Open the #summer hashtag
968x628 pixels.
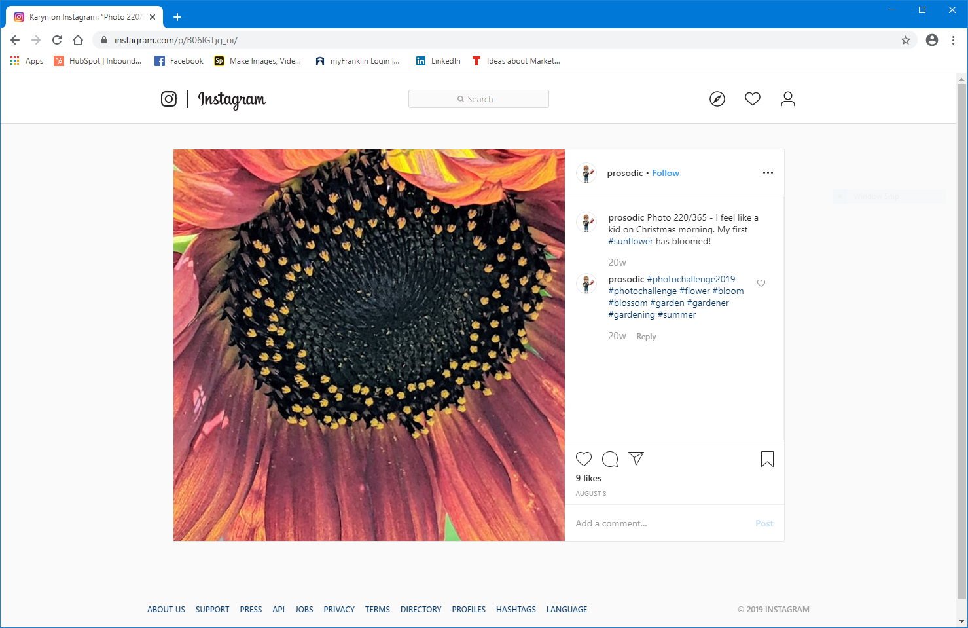point(677,314)
